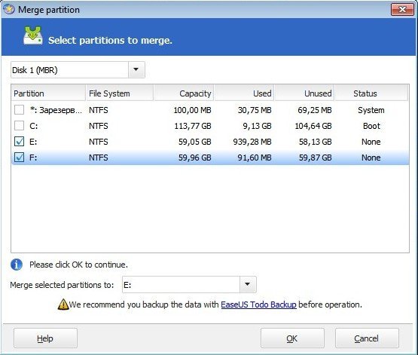The image size is (418, 355).
Task: Click the merge partition disk icon in the header
Action: pos(33,35)
